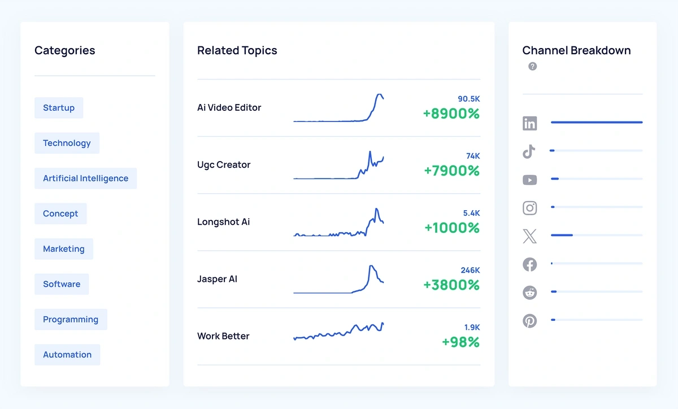Viewport: 678px width, 409px height.
Task: Click the Facebook channel icon
Action: click(529, 264)
